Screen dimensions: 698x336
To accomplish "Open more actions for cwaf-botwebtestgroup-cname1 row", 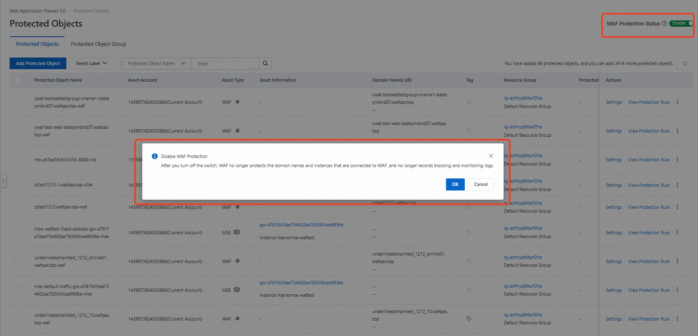I will [677, 102].
